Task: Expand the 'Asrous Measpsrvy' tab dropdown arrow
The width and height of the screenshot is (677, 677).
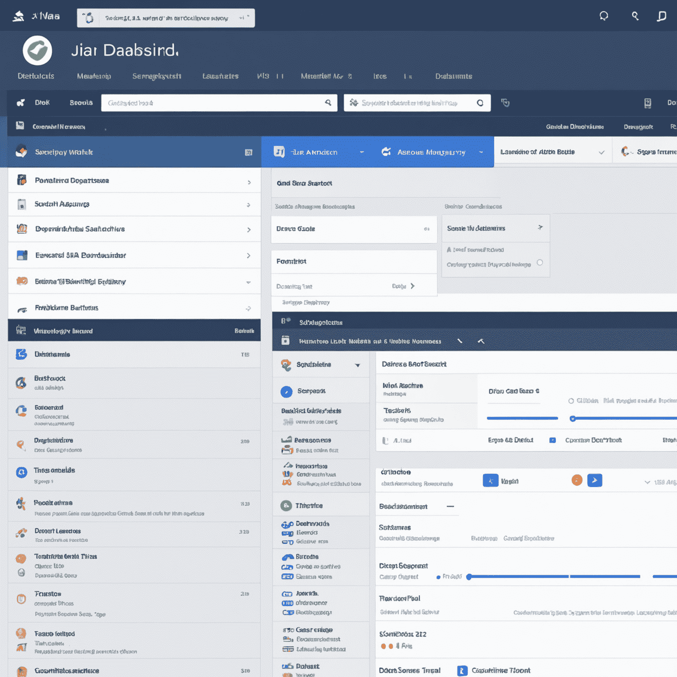Action: tap(481, 152)
